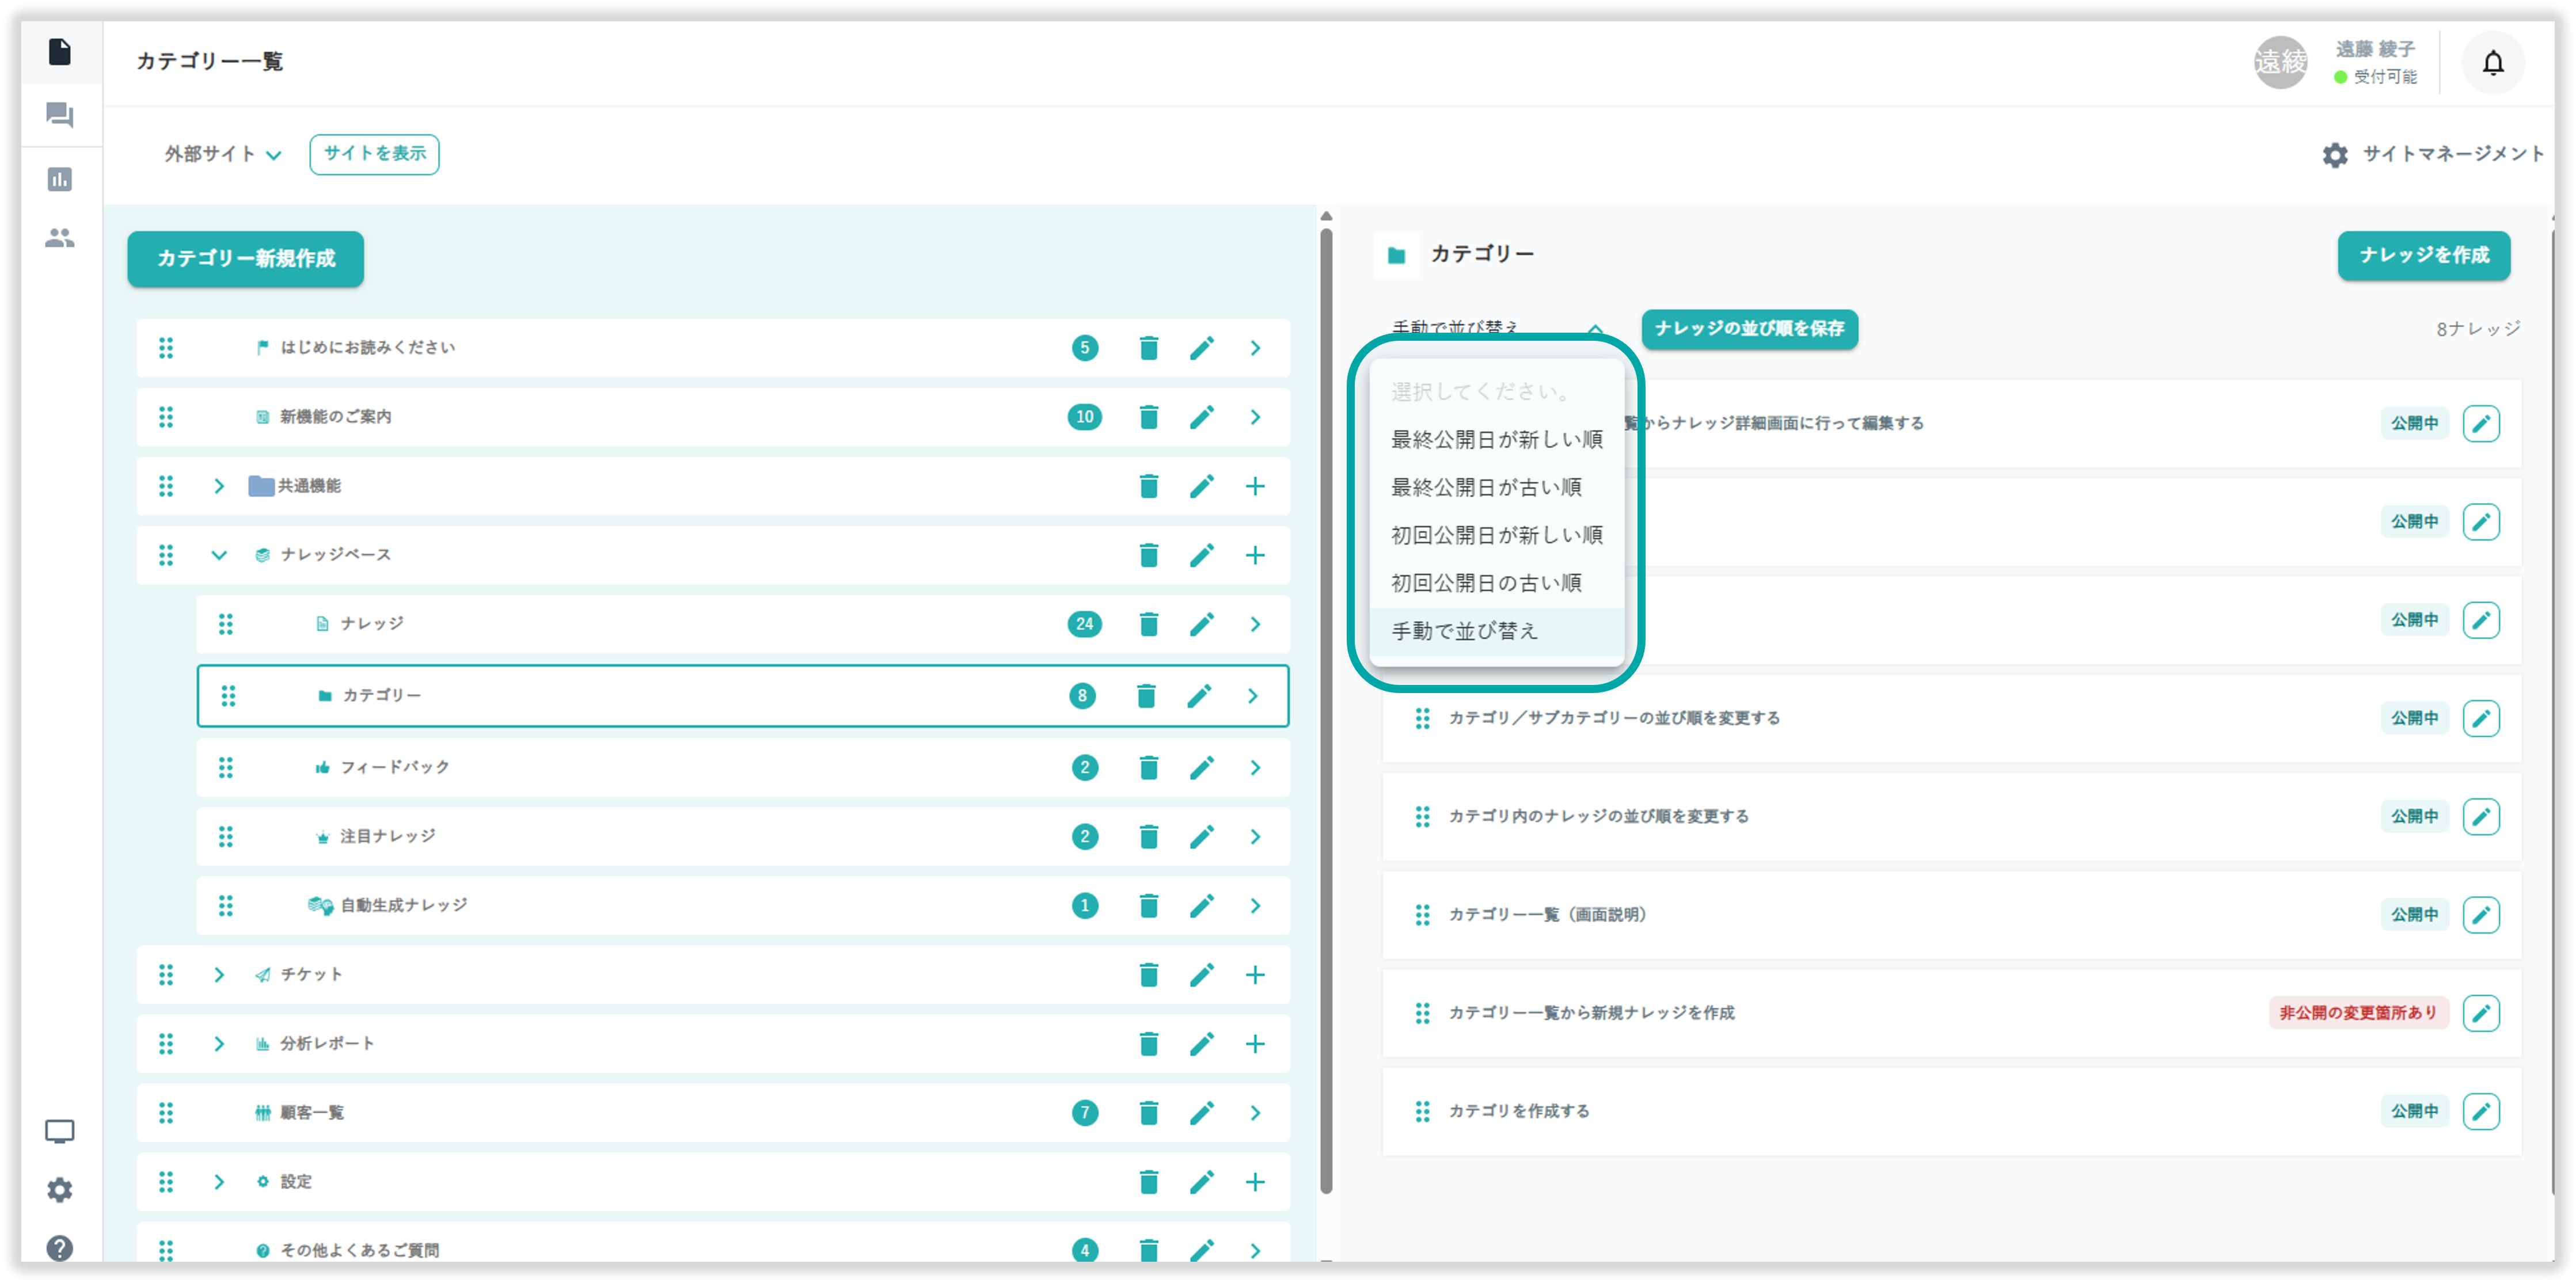Click the カテゴリー新規作成 button

245,259
